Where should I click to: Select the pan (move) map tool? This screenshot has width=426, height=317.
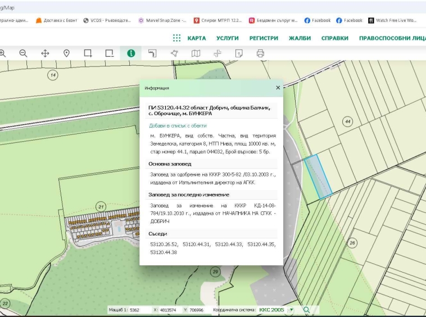point(45,53)
